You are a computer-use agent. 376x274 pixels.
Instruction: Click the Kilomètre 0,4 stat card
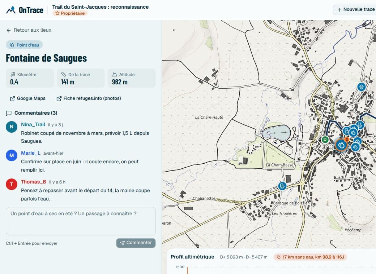(x=30, y=78)
